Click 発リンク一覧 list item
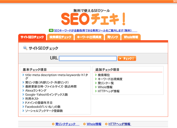Screen dimensions: 177x128 click(x=106, y=83)
